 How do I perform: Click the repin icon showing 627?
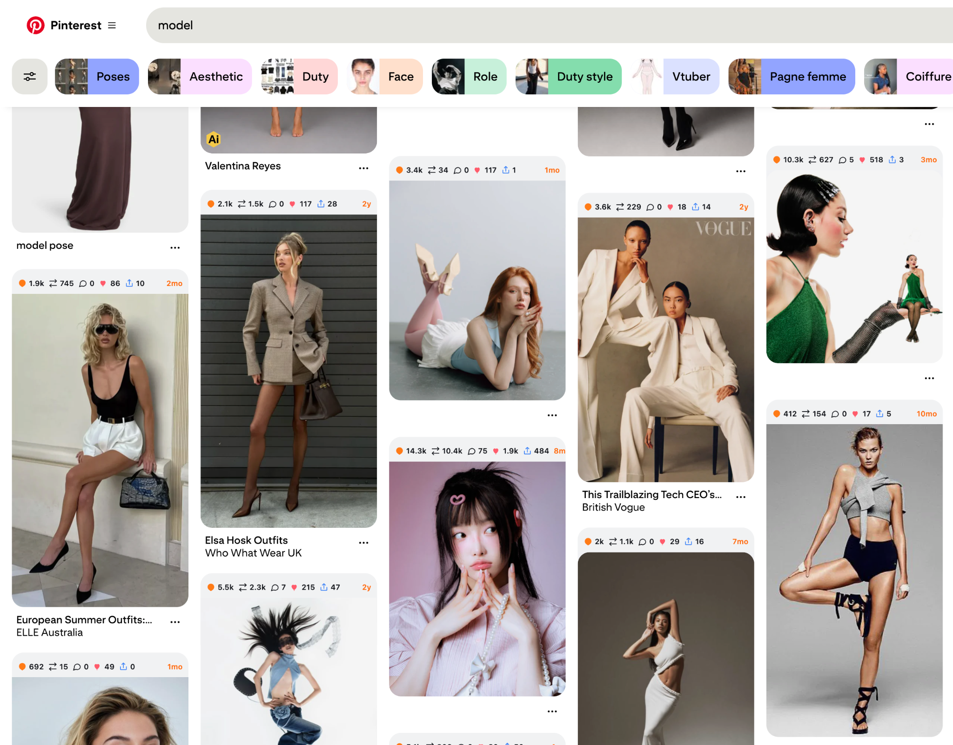point(812,160)
